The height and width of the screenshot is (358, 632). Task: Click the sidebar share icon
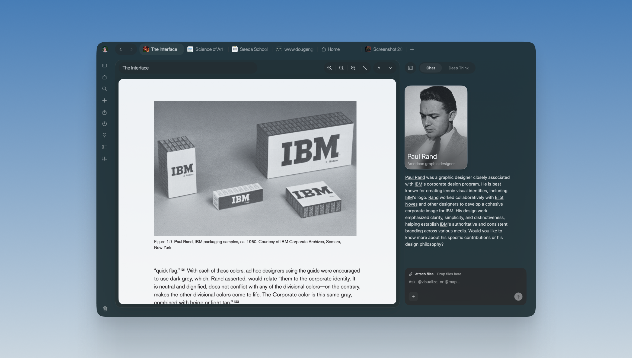[104, 112]
